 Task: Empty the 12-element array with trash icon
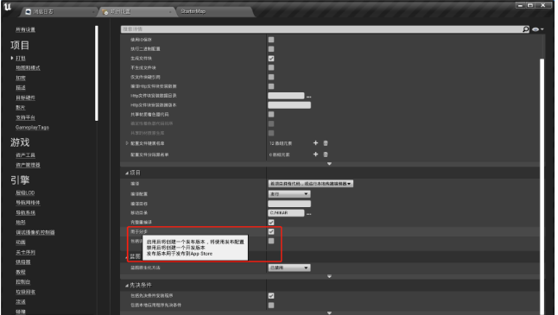[326, 143]
